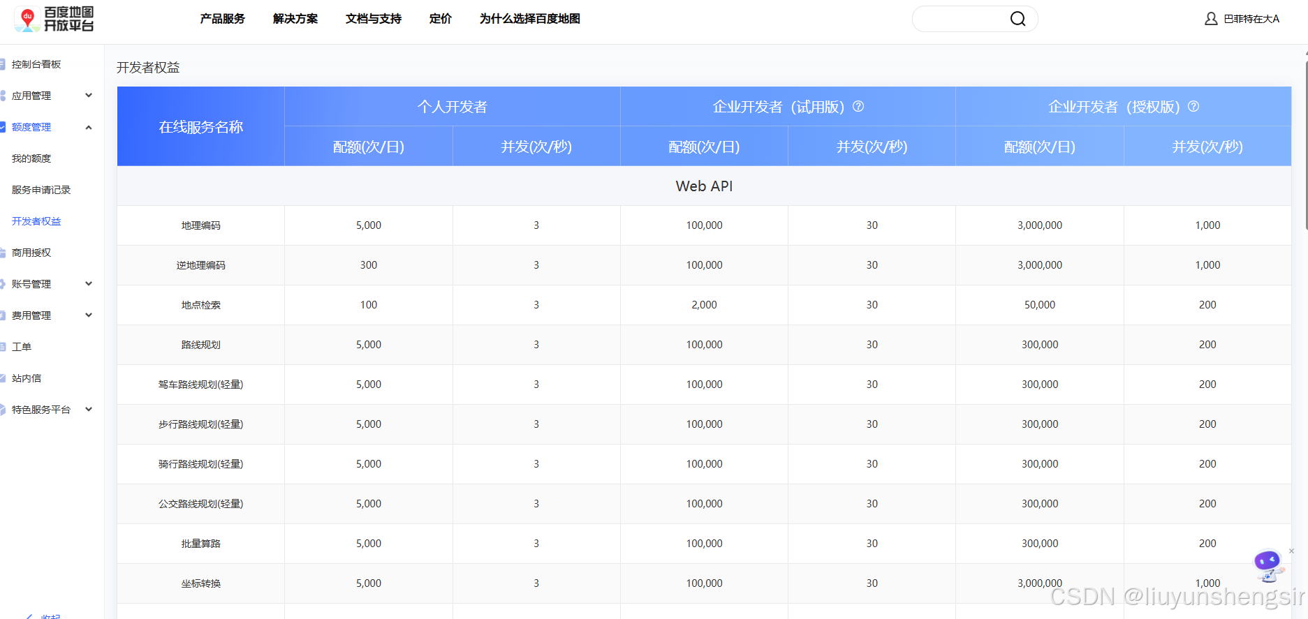Open 我的额度 page
1308x619 pixels.
[31, 158]
